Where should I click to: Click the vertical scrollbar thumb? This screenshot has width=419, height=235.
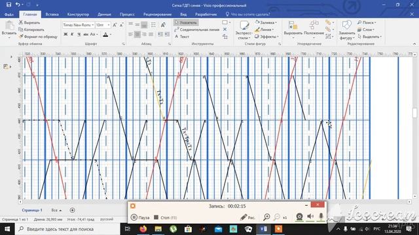click(x=414, y=113)
